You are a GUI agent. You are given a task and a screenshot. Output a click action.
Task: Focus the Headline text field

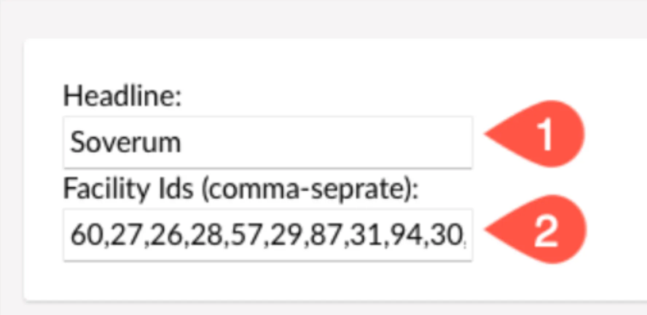coord(268,143)
